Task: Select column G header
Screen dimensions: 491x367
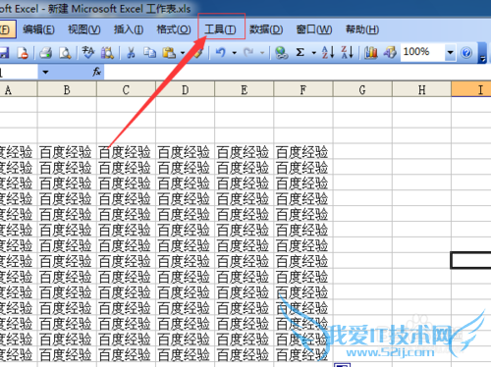Action: (362, 89)
